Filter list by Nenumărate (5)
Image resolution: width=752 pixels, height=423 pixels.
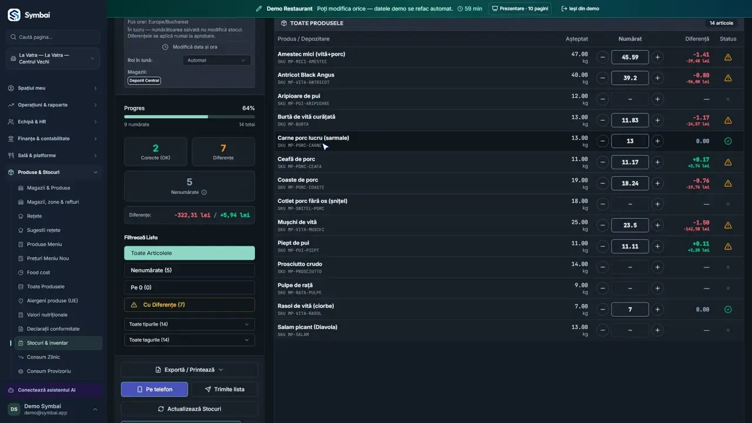[189, 270]
